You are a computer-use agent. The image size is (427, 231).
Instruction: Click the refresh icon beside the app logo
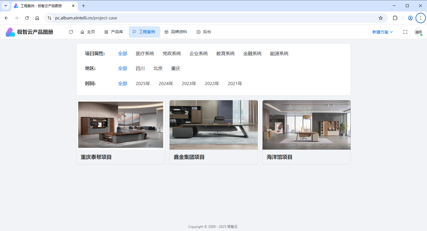71,32
